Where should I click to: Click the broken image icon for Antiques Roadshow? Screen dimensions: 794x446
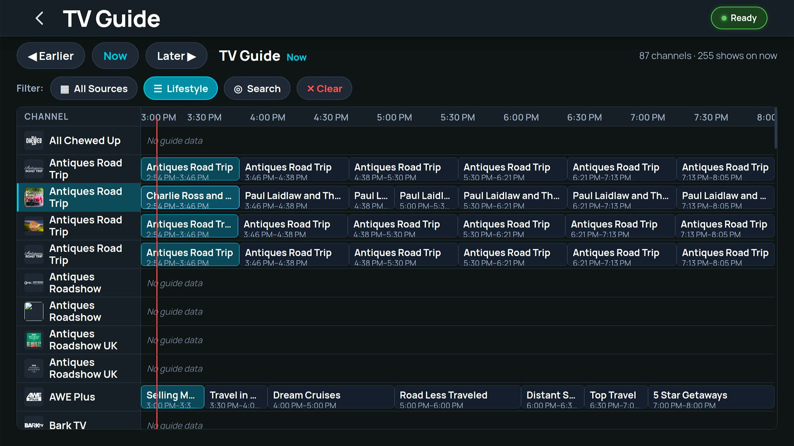tap(34, 312)
